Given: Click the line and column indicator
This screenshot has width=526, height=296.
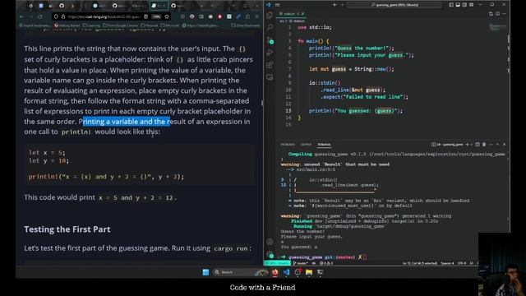Looking at the screenshot, I should coord(420,263).
